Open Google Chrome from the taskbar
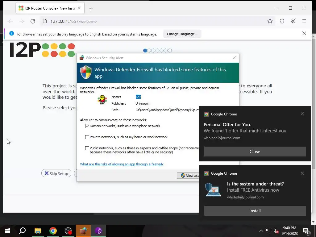This screenshot has width=316, height=237. [53, 231]
